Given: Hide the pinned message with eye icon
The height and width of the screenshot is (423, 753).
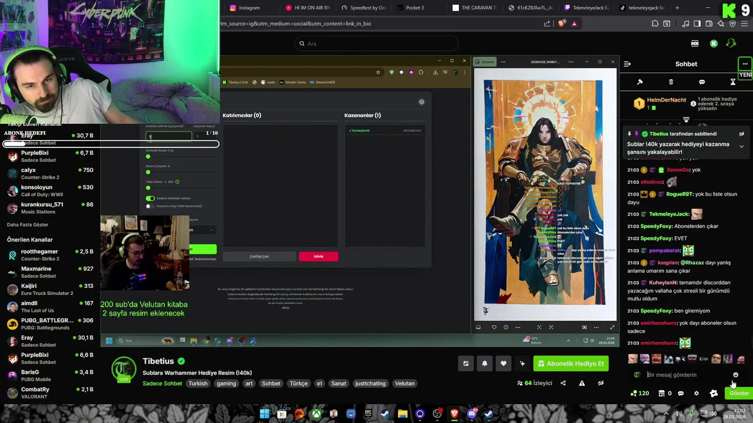Looking at the screenshot, I should (x=742, y=134).
